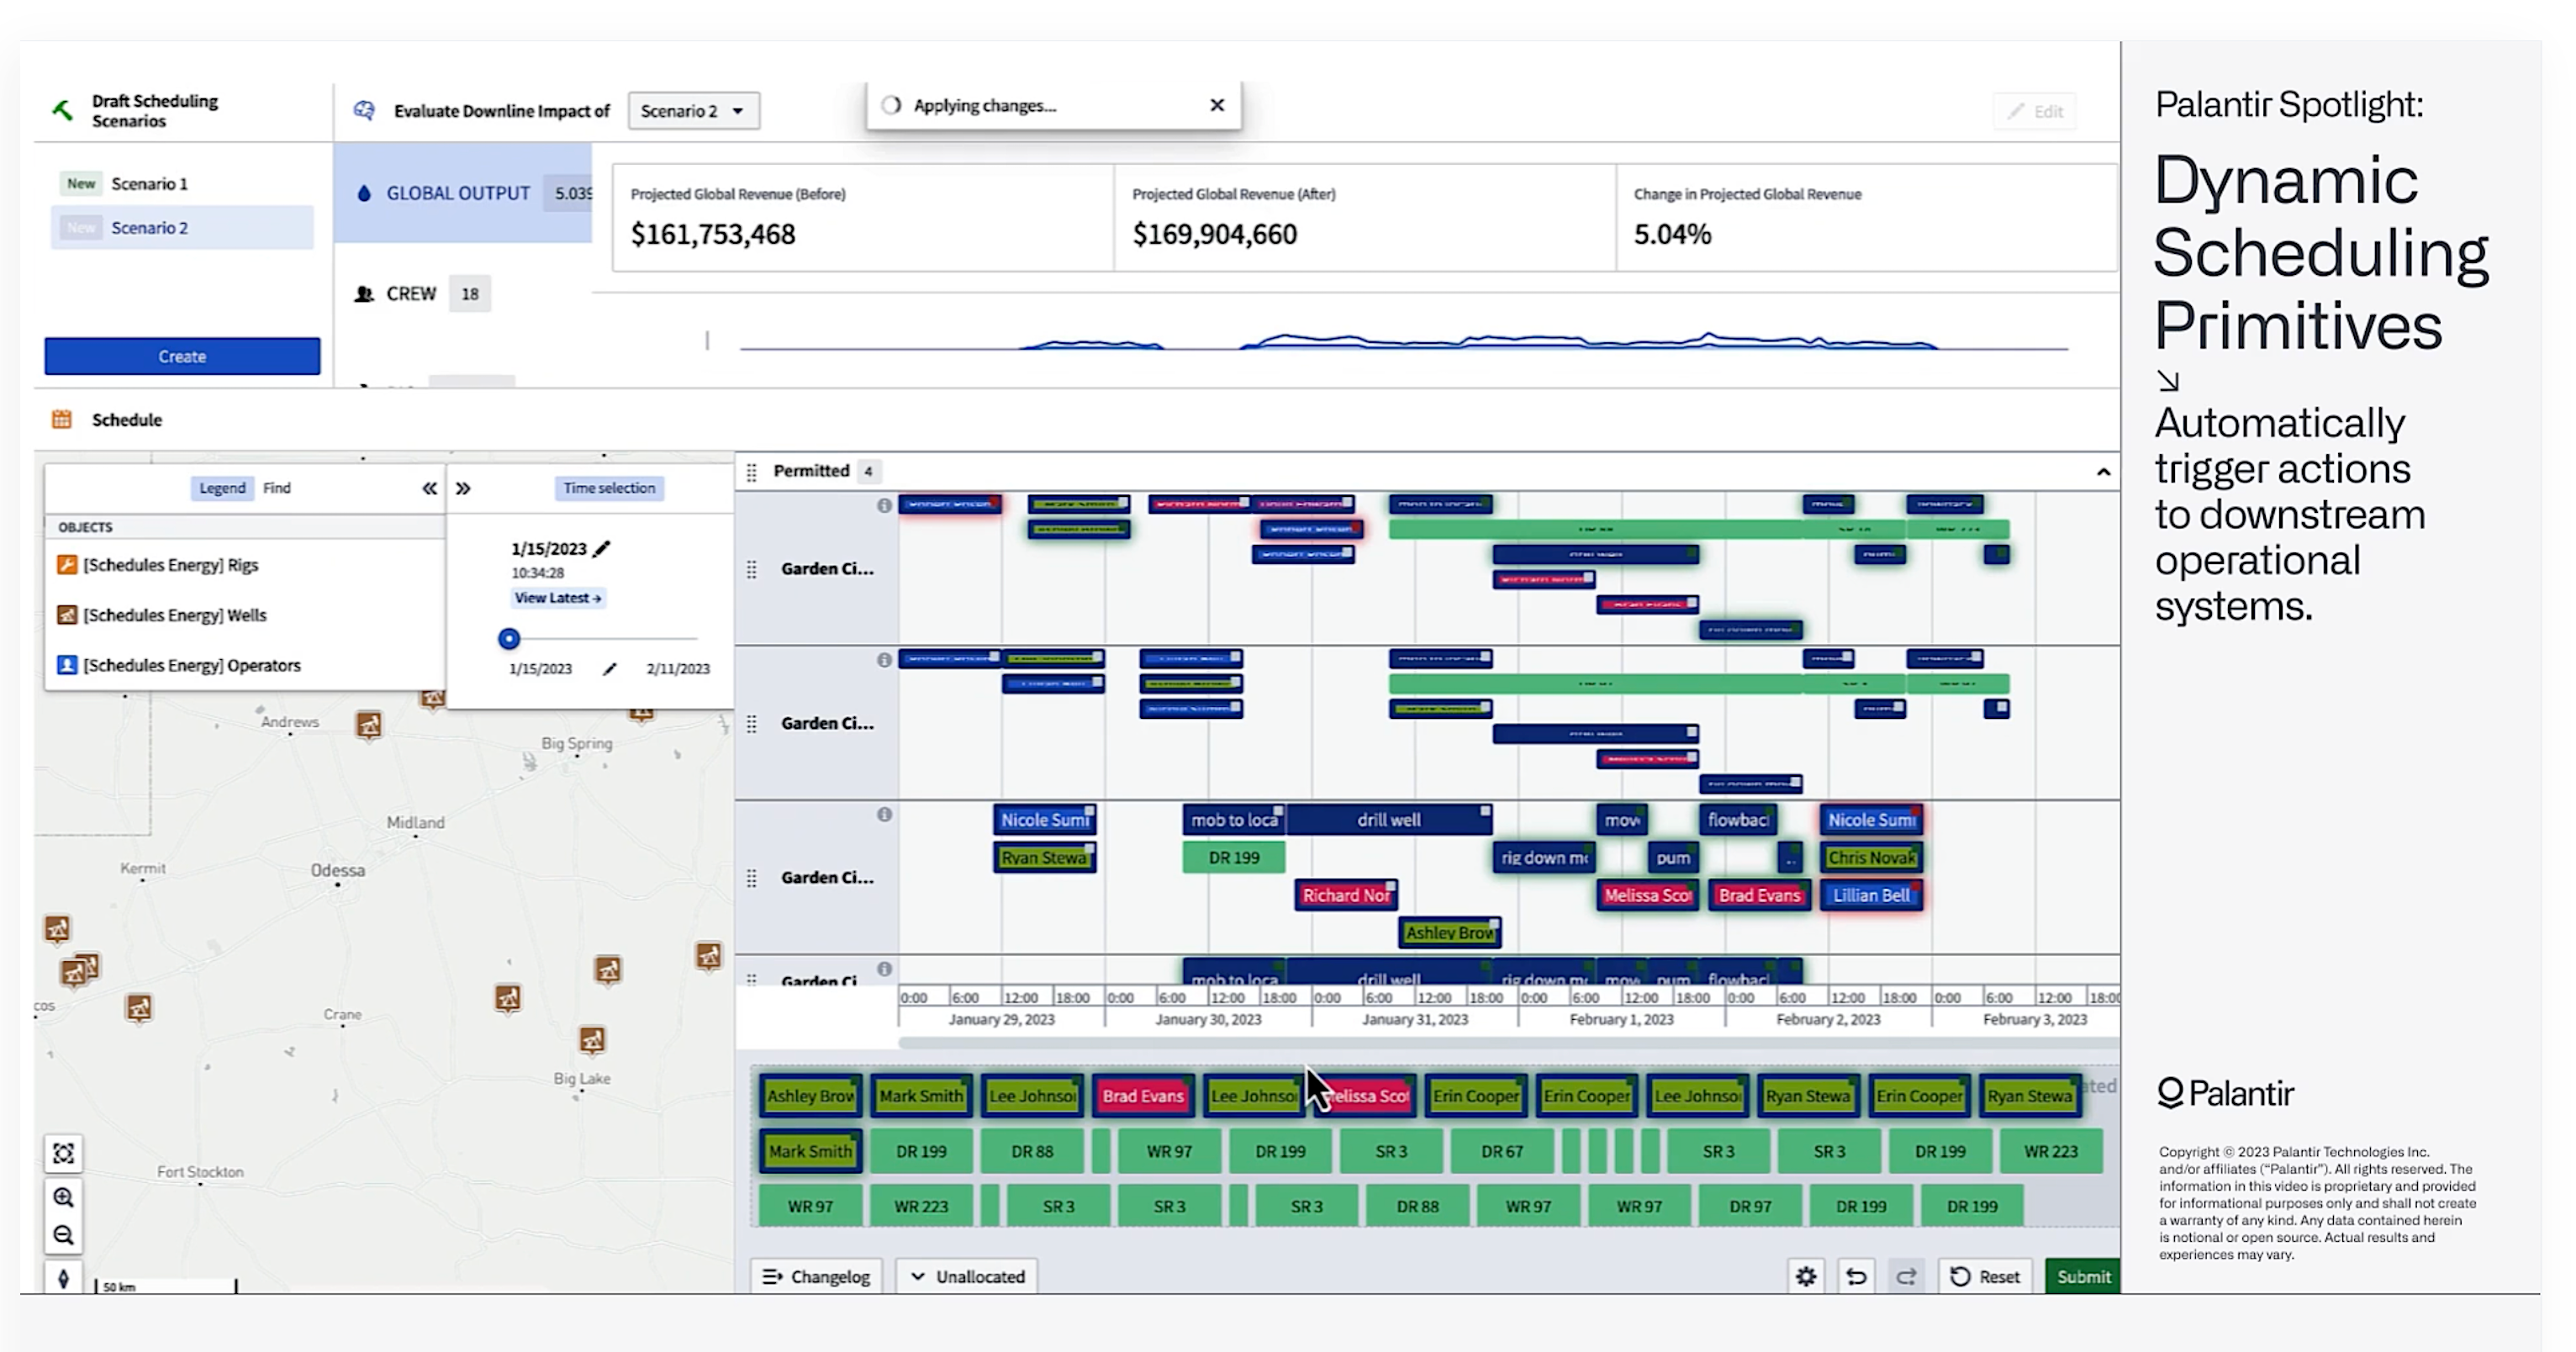Open the Scenario 2 dropdown
Viewport: 2576px width, 1352px height.
693,111
